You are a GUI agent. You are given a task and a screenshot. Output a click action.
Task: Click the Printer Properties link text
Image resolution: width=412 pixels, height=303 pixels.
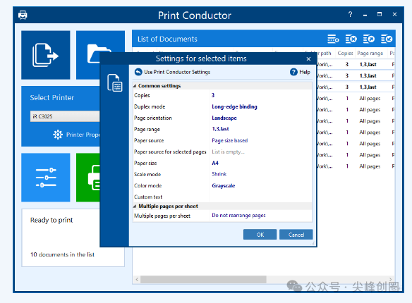83,135
